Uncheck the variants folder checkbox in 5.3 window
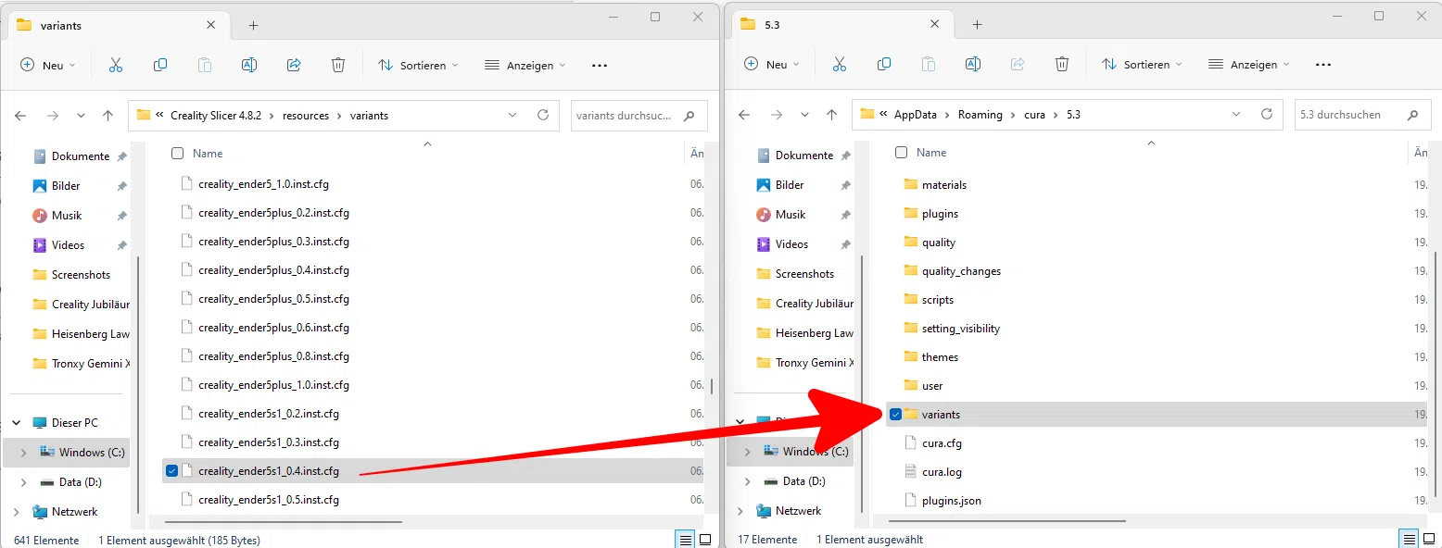 pyautogui.click(x=895, y=415)
